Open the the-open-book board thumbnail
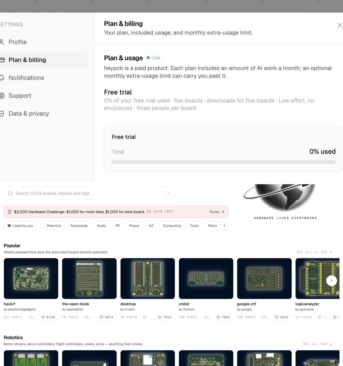Screen dimensions: 343x366 pos(89,278)
